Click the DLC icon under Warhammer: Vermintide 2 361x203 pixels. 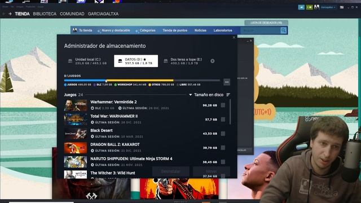click(93, 108)
